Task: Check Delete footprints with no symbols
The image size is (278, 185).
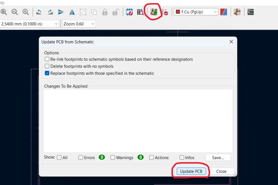Action: point(47,66)
